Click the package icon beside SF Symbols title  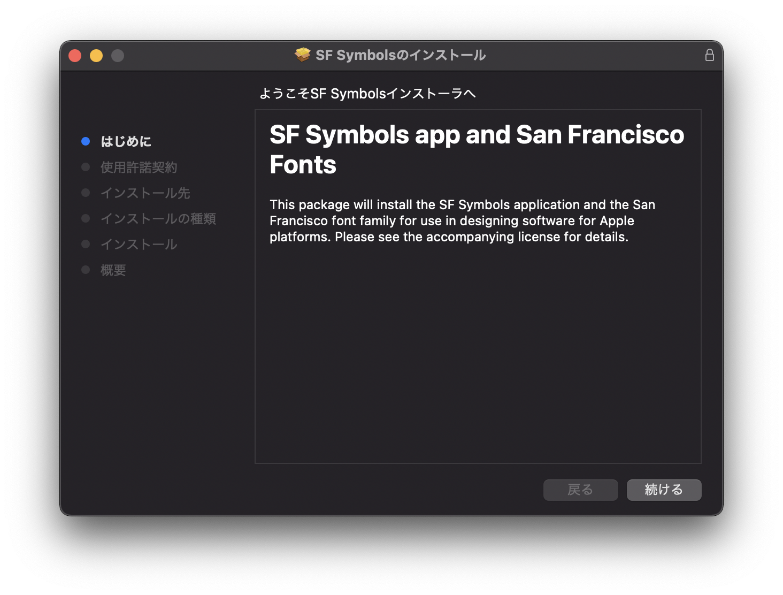click(x=303, y=55)
